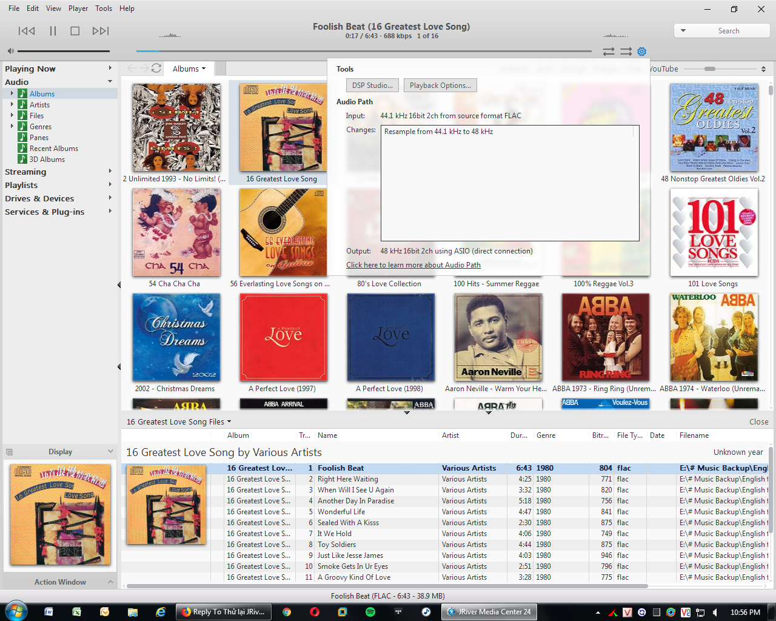
Task: Select the 101 Love Songs album cover
Action: tap(714, 232)
